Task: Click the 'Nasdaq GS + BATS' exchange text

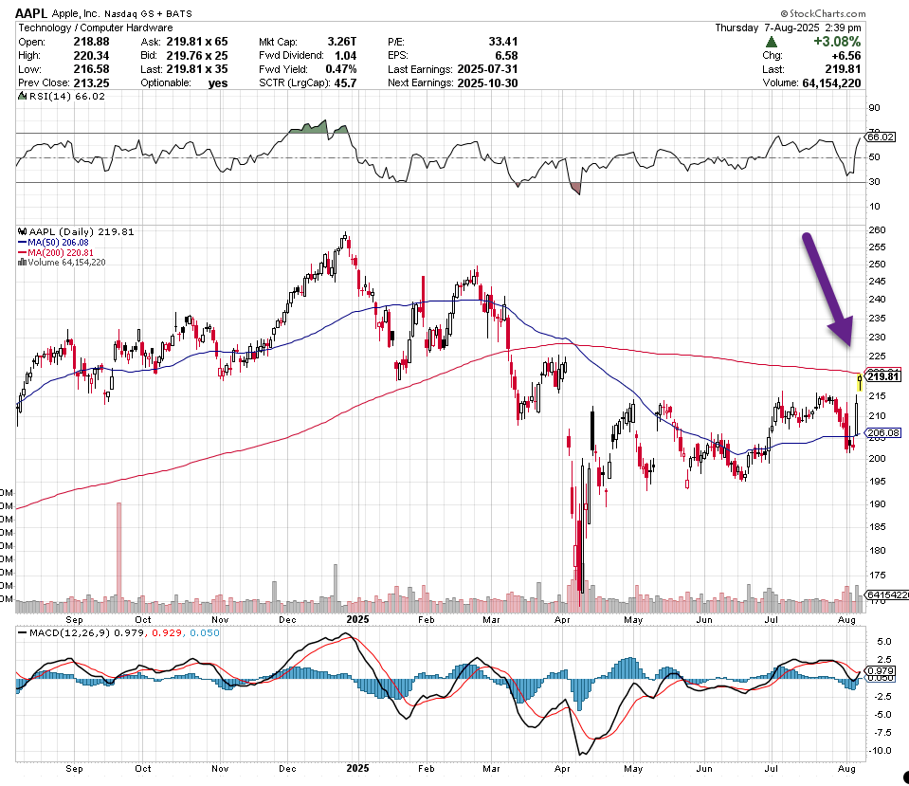Action: point(148,13)
